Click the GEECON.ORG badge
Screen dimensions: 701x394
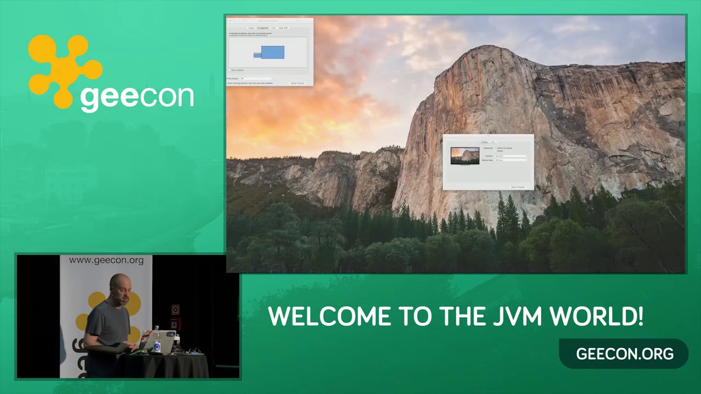624,354
